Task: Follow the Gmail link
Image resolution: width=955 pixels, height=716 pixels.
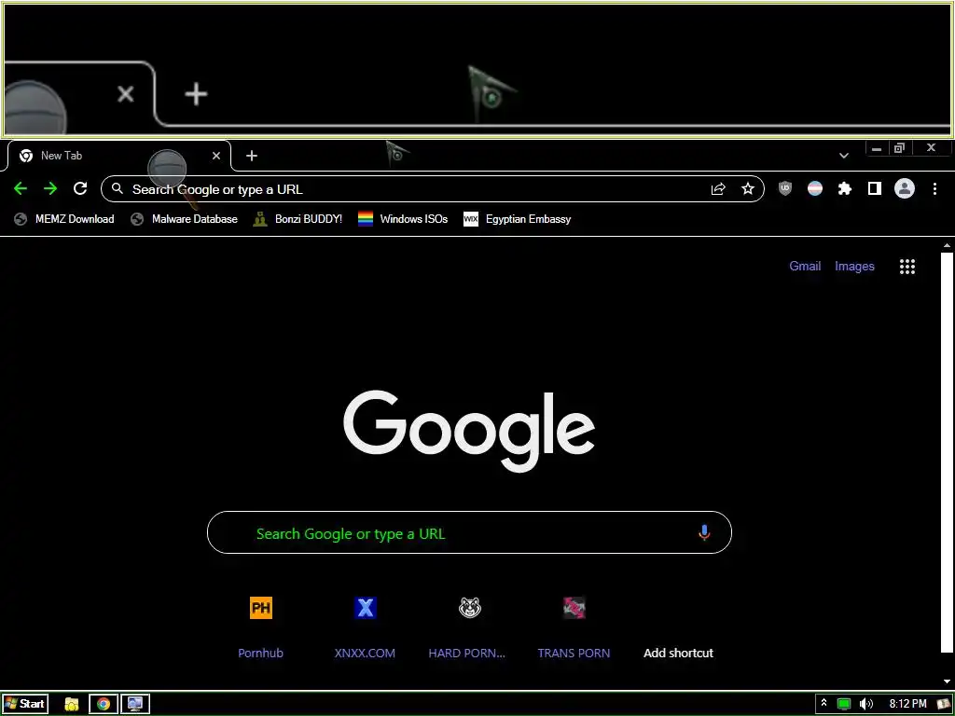Action: coord(805,266)
